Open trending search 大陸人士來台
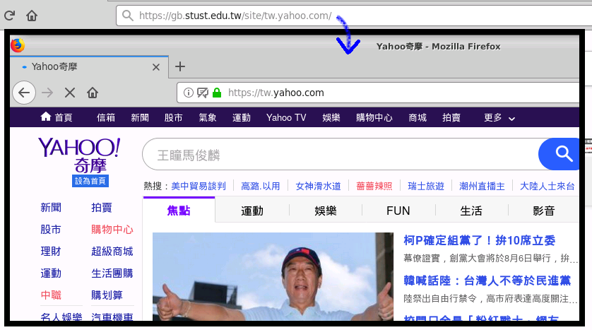592x330 pixels. (x=547, y=186)
